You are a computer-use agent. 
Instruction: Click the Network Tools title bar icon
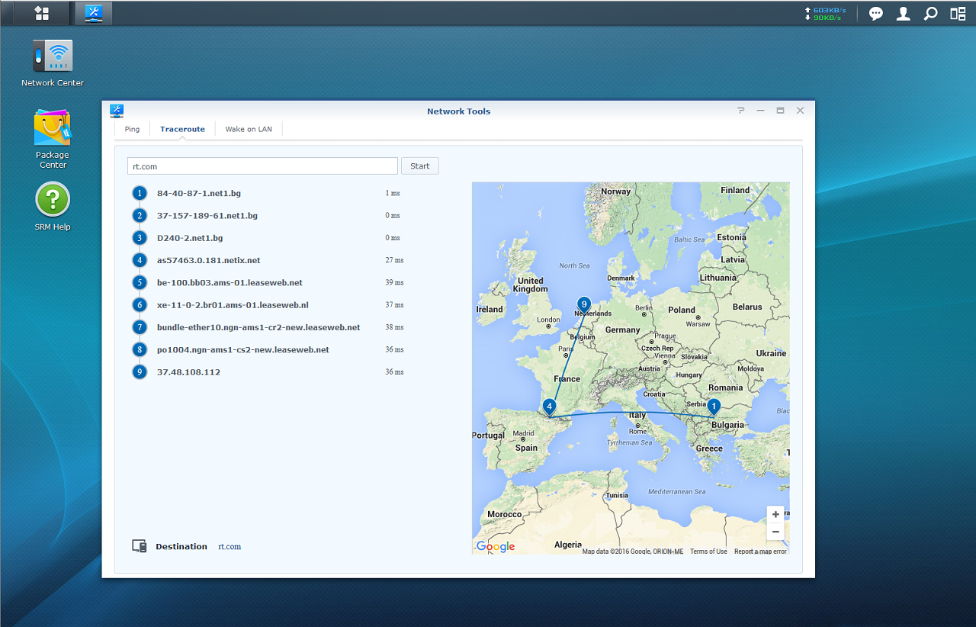(x=117, y=111)
